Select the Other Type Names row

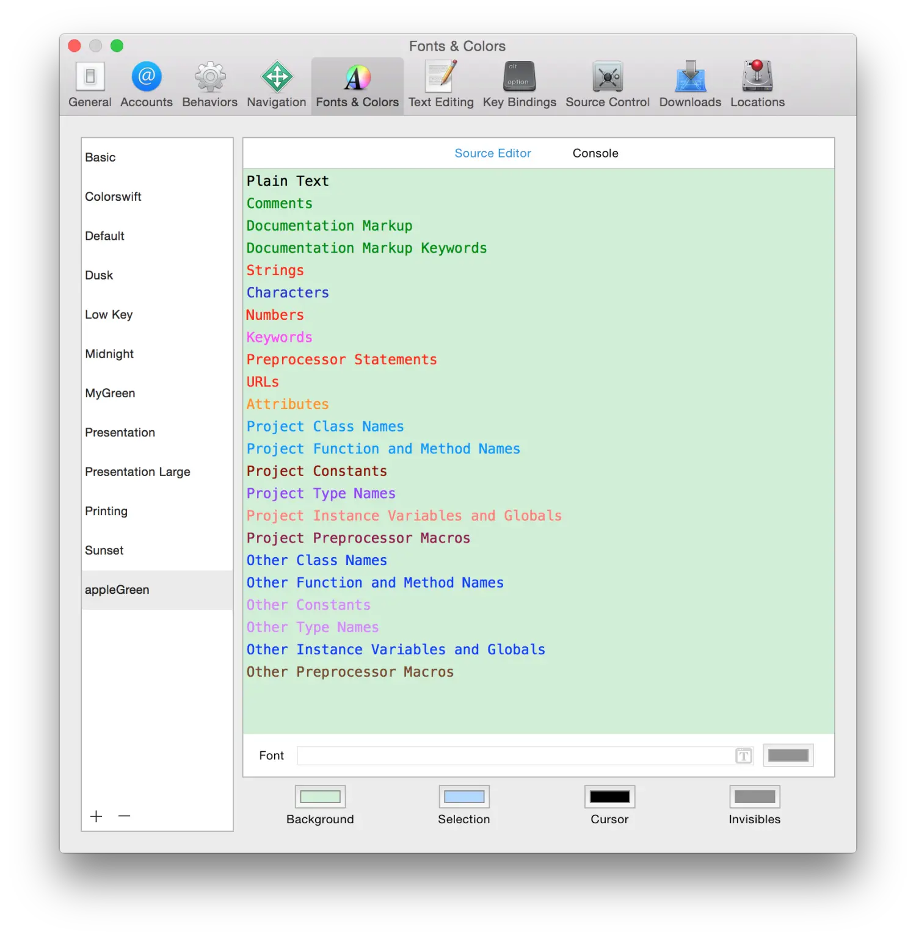coord(539,627)
